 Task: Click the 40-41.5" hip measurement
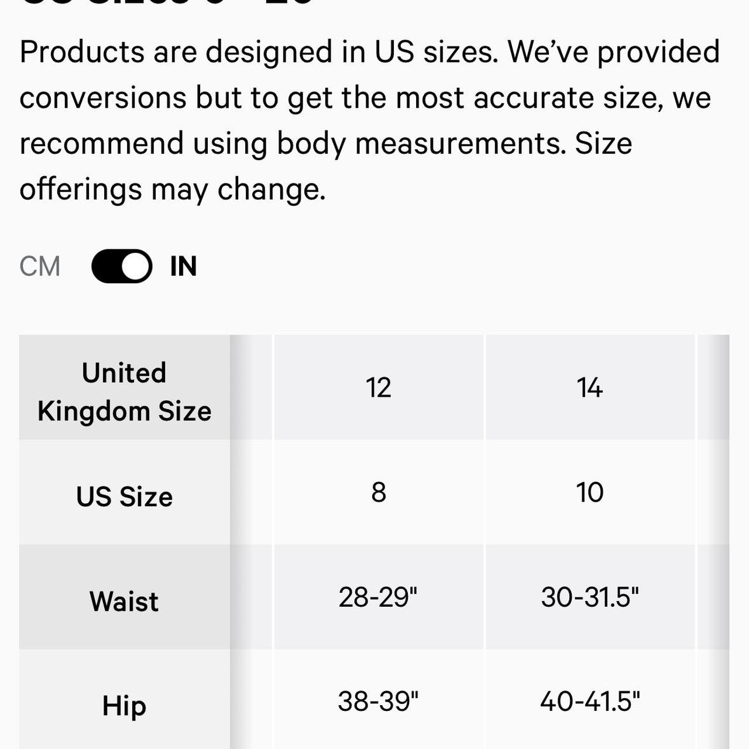tap(590, 700)
